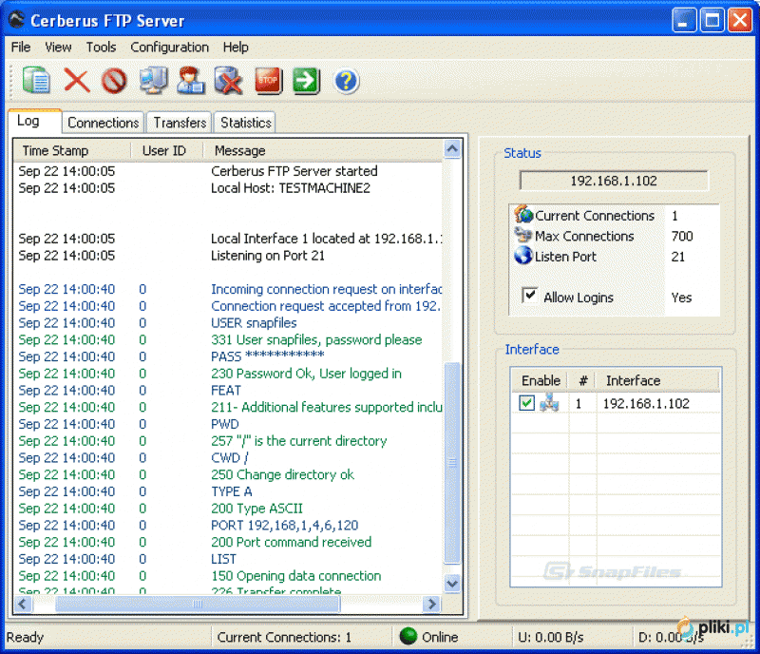Open the View menu
760x654 pixels.
pos(58,48)
